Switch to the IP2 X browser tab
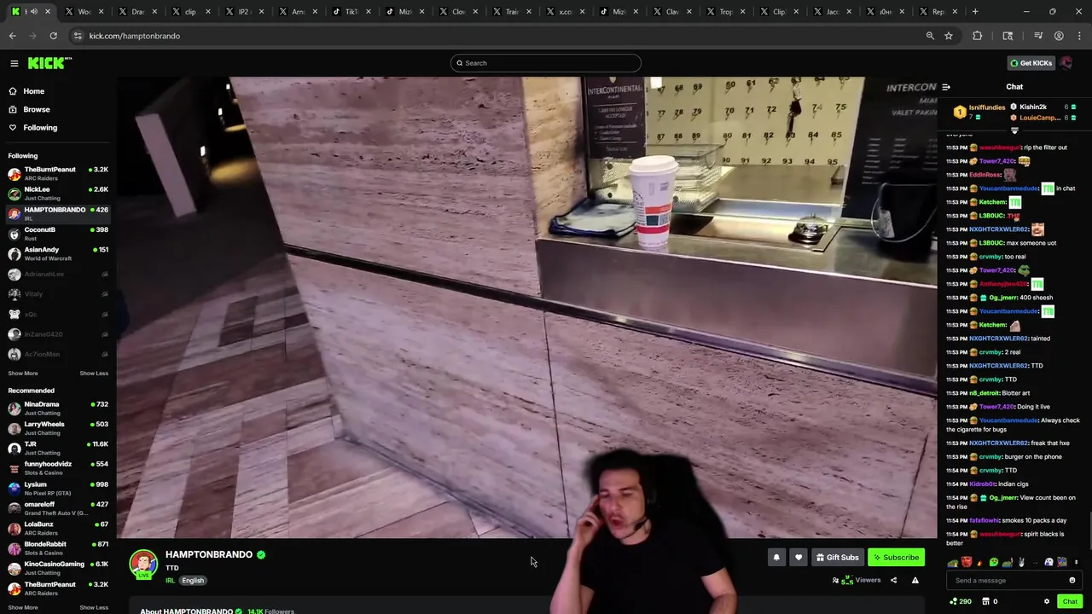The width and height of the screenshot is (1092, 614). [x=243, y=12]
